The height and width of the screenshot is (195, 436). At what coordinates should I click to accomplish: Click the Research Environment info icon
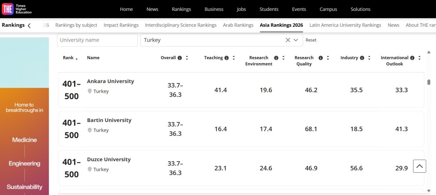[276, 58]
